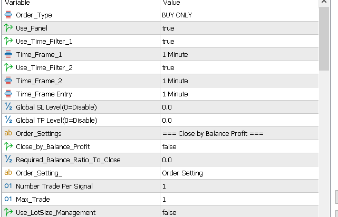Click the Max_Trade integer icon

8,200
